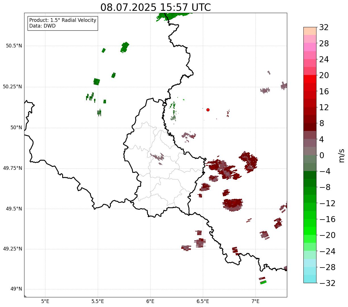The image size is (348, 307).
Task: Click the 7°E longitude label
Action: [x=256, y=301]
